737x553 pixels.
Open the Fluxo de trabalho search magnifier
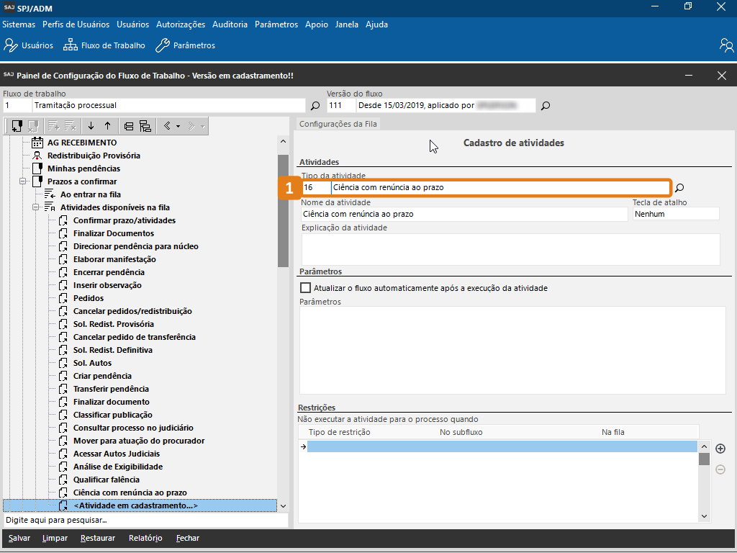click(x=315, y=106)
